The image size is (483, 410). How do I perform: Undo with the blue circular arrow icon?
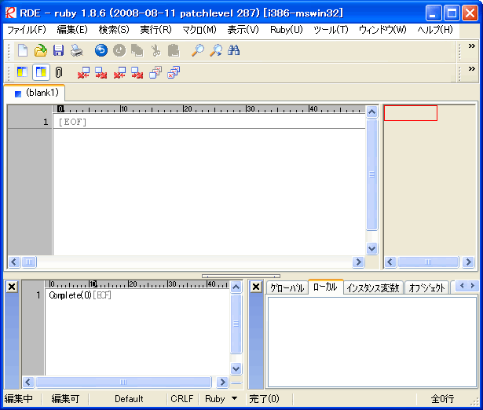(101, 50)
